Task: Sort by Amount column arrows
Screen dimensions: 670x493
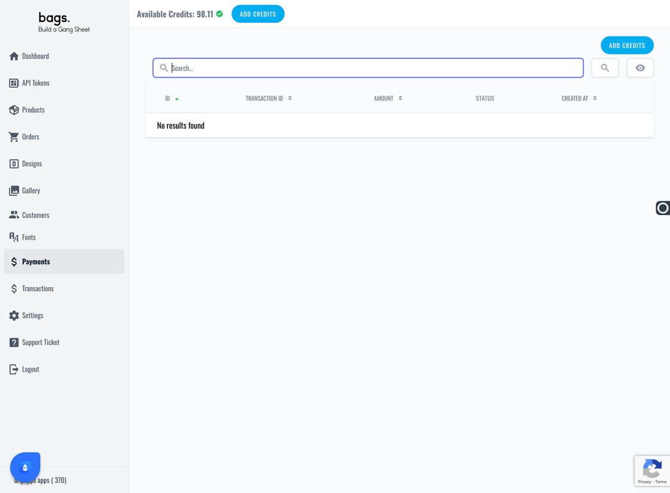Action: [x=400, y=98]
